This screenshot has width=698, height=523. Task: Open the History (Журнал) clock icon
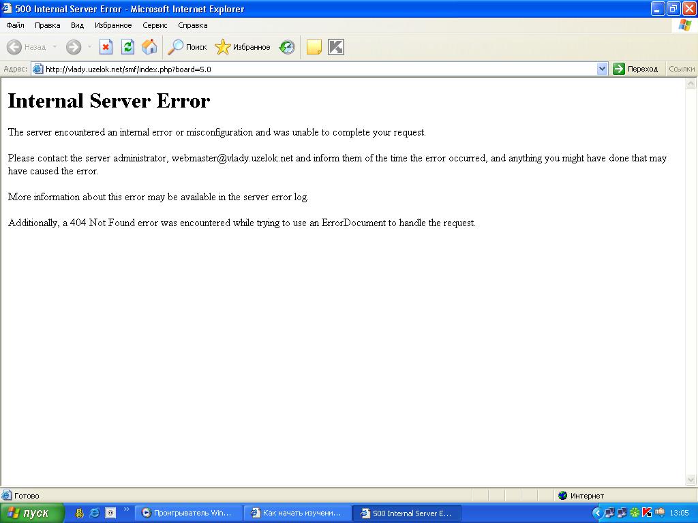point(287,47)
